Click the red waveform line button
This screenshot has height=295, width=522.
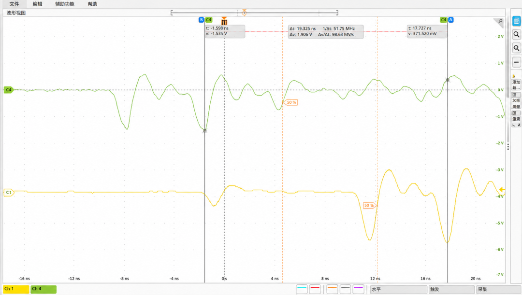click(x=315, y=289)
